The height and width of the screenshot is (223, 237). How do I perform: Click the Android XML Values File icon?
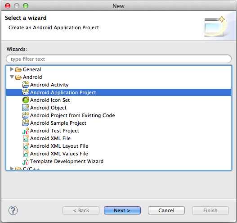pyautogui.click(x=26, y=154)
